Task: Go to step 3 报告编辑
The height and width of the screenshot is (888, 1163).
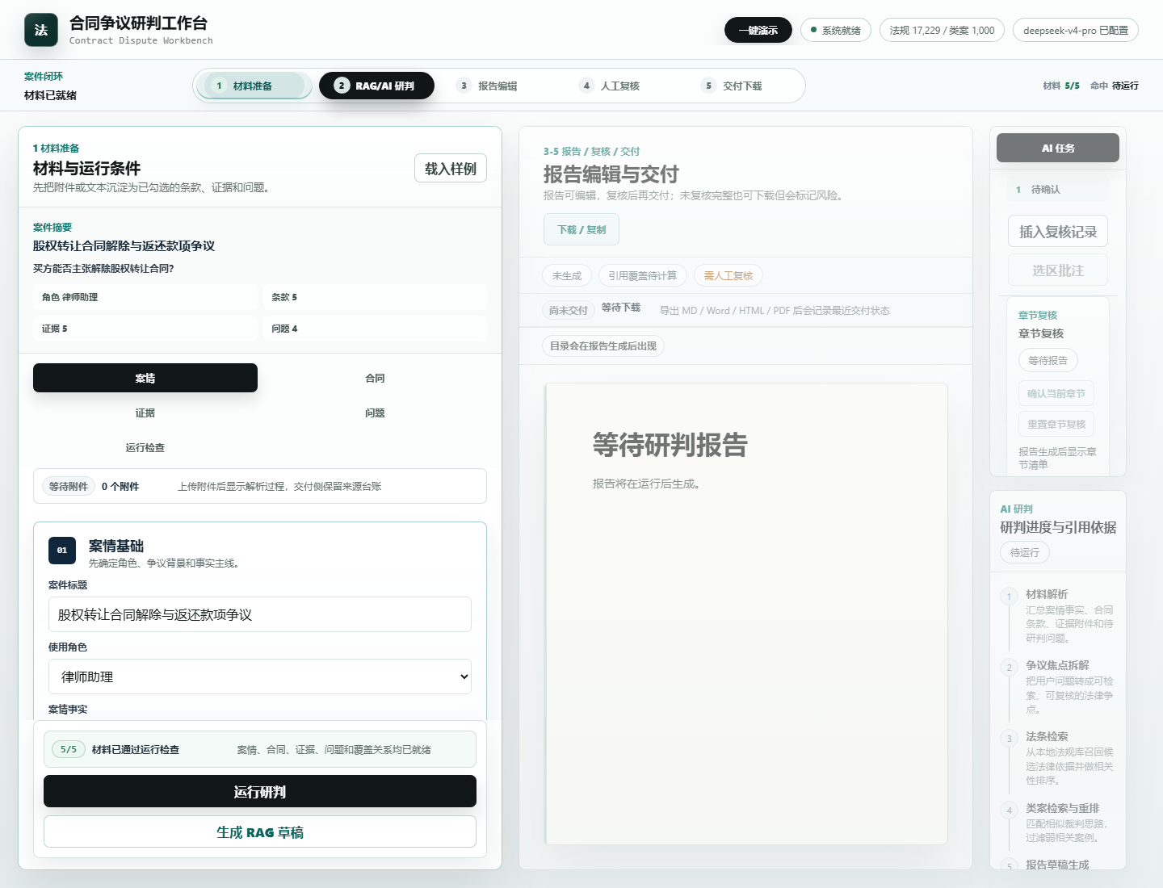Action: coord(499,86)
